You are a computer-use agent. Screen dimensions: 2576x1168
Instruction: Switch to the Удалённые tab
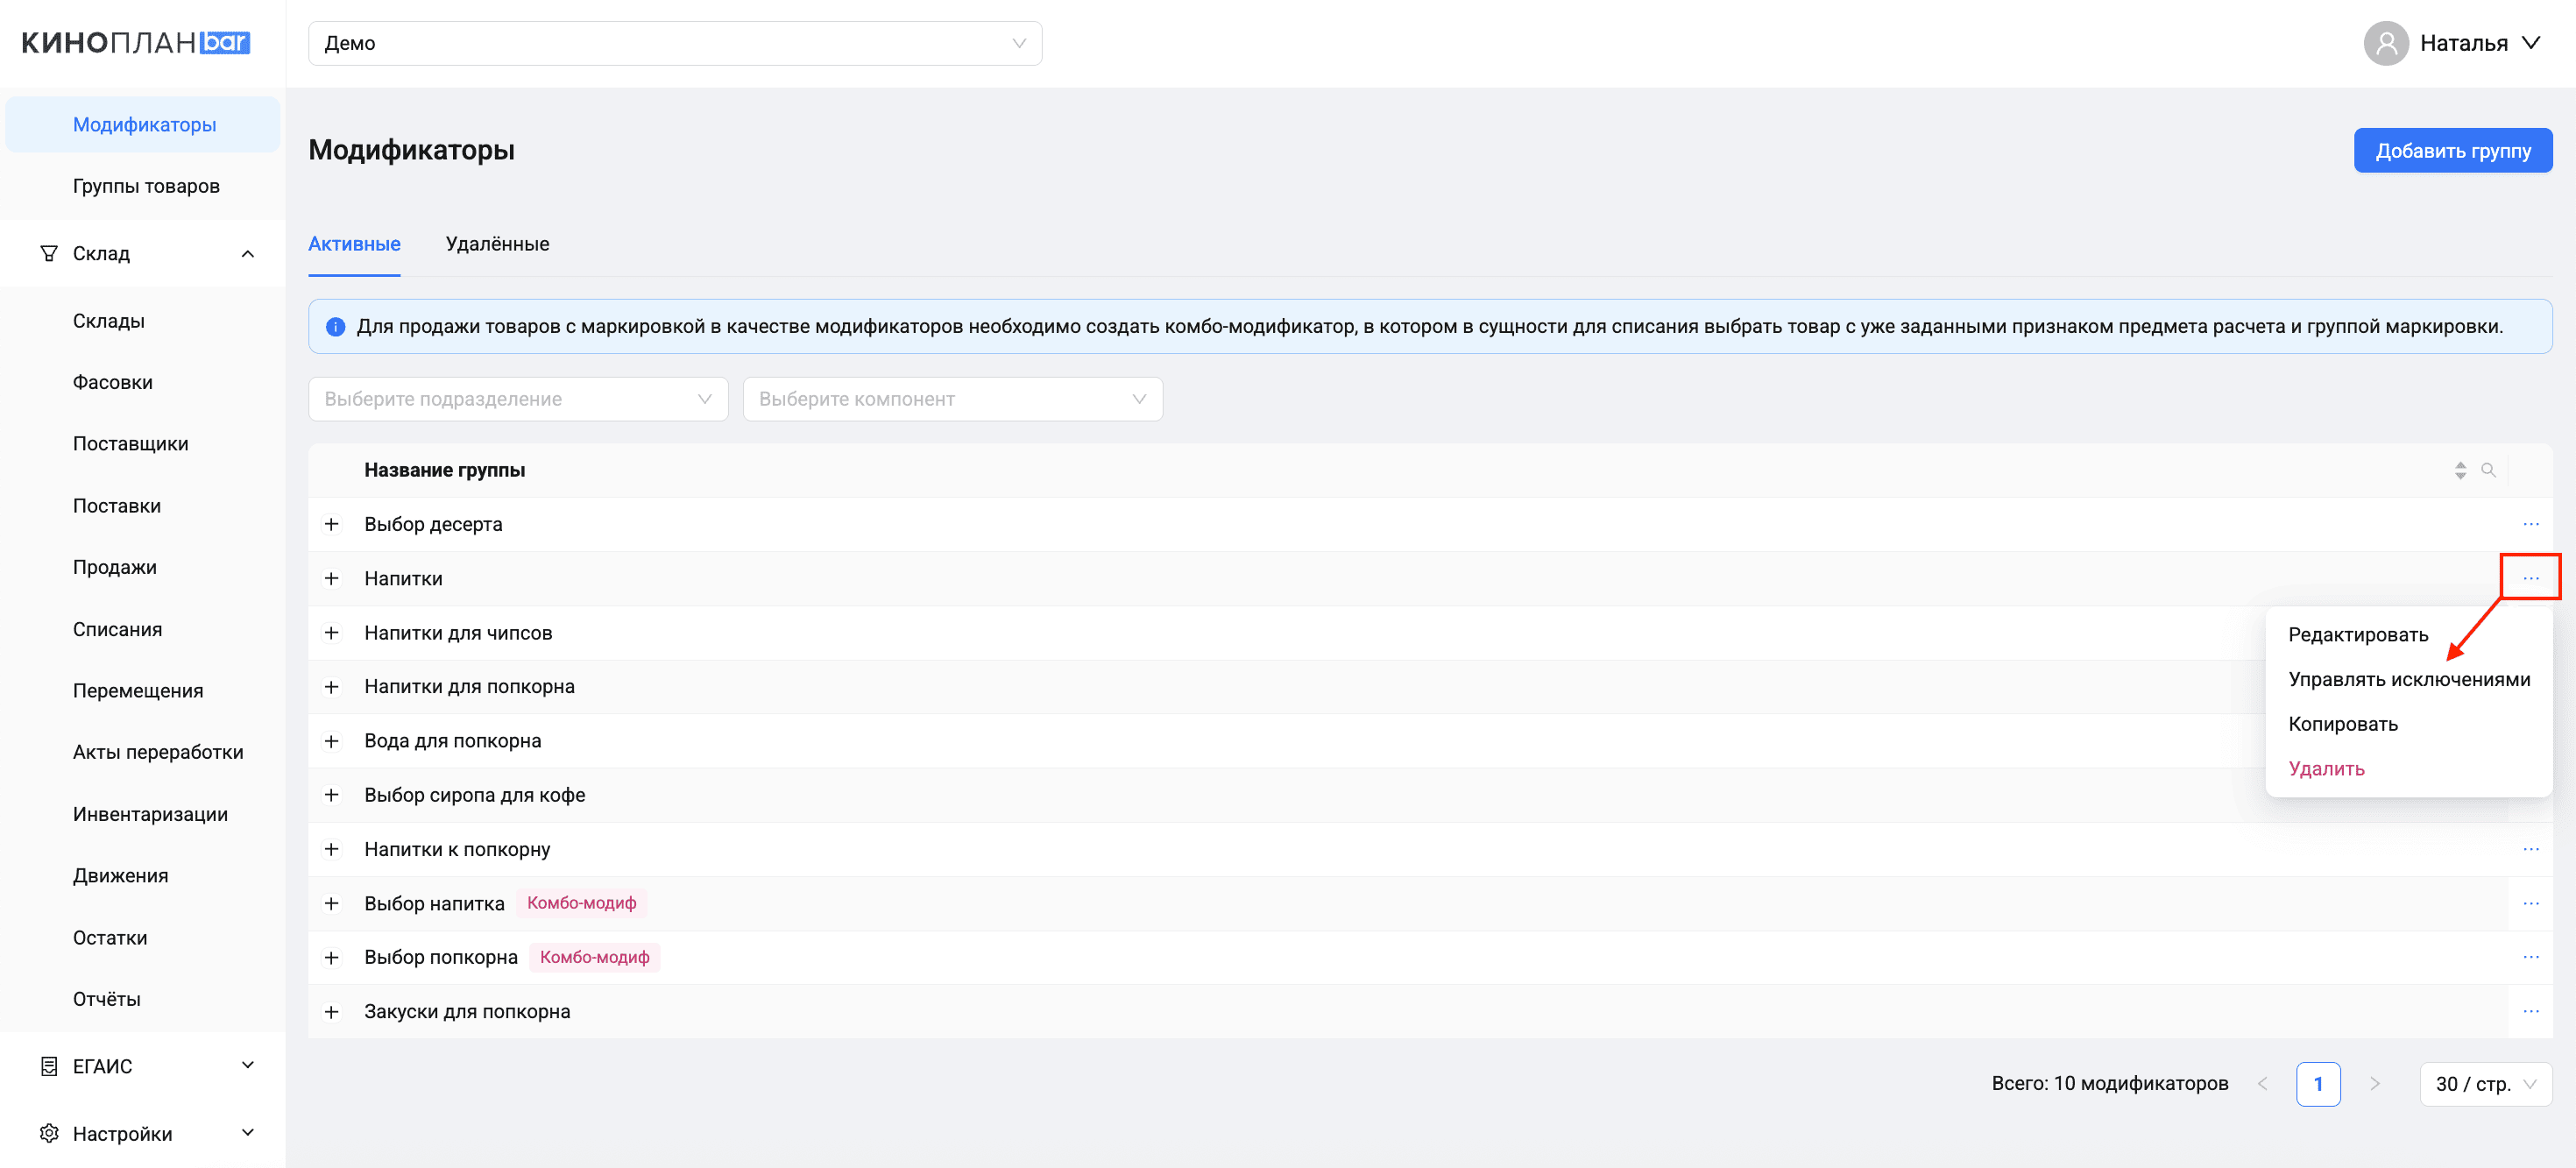tap(497, 244)
